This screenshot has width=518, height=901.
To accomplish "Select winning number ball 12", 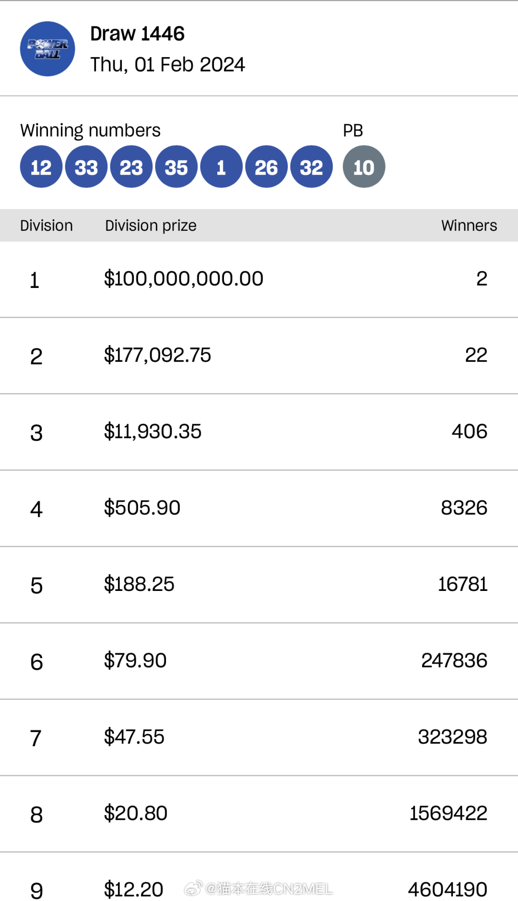I will tap(41, 167).
